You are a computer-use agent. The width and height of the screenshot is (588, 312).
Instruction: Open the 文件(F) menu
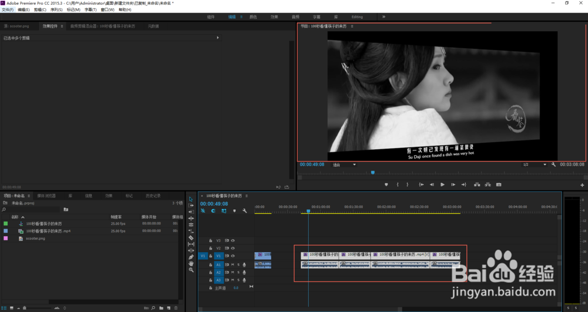coord(7,10)
